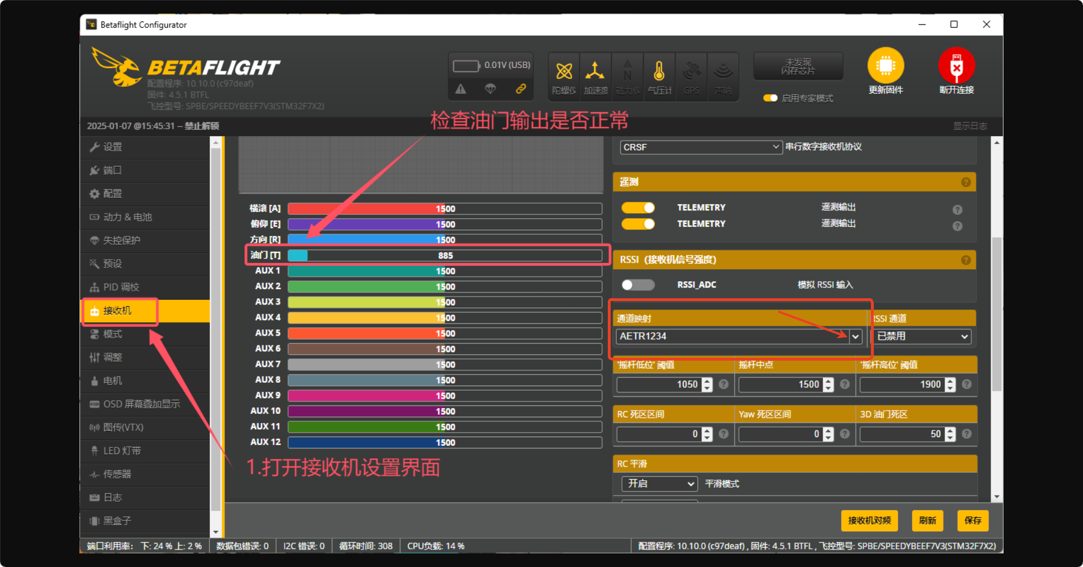The width and height of the screenshot is (1083, 567).
Task: Click stepper of stick center 1500
Action: pyautogui.click(x=828, y=384)
